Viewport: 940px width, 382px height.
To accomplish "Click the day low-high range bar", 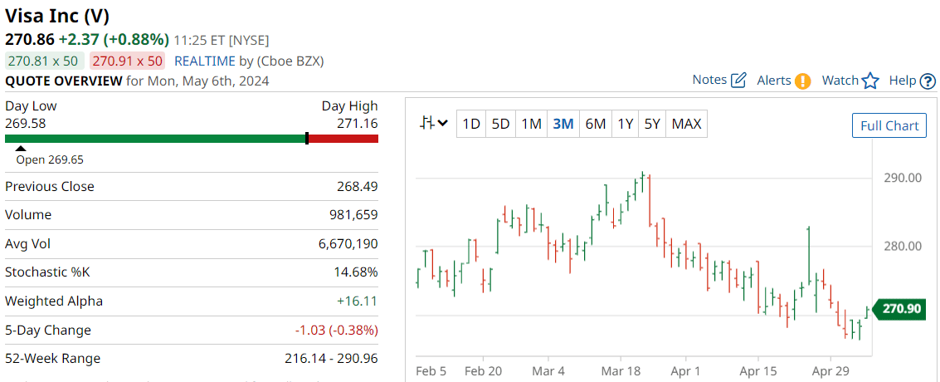I will pyautogui.click(x=192, y=139).
